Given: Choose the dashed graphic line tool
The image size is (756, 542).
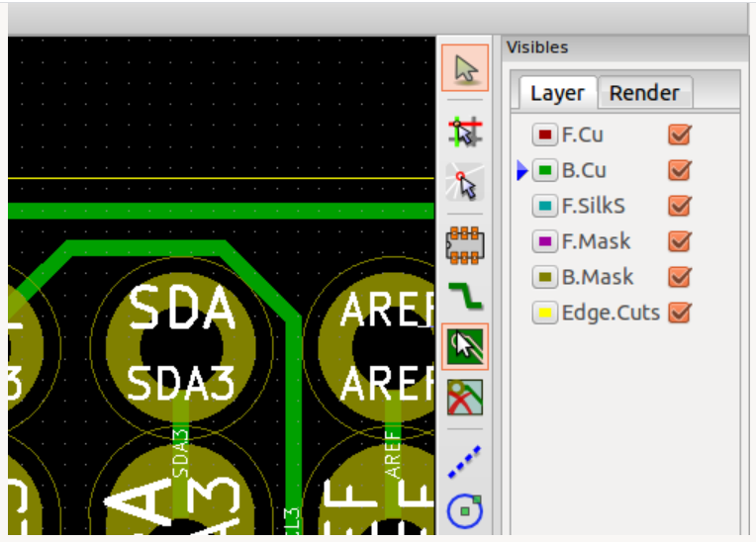Looking at the screenshot, I should pos(465,461).
